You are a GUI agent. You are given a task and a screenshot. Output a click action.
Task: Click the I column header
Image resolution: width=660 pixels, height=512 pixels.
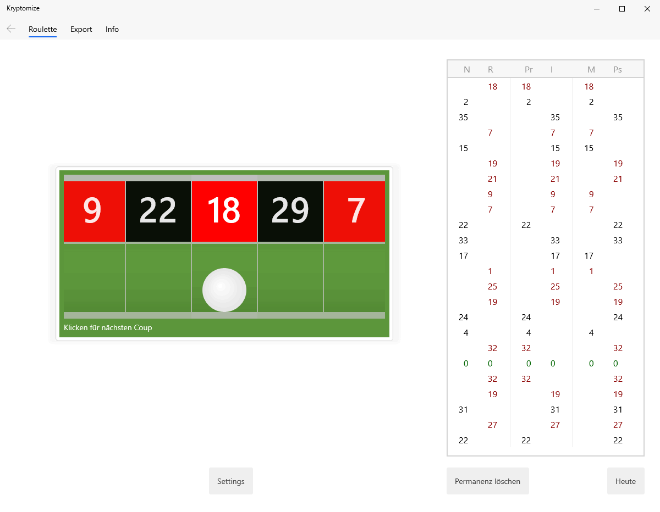click(x=552, y=69)
